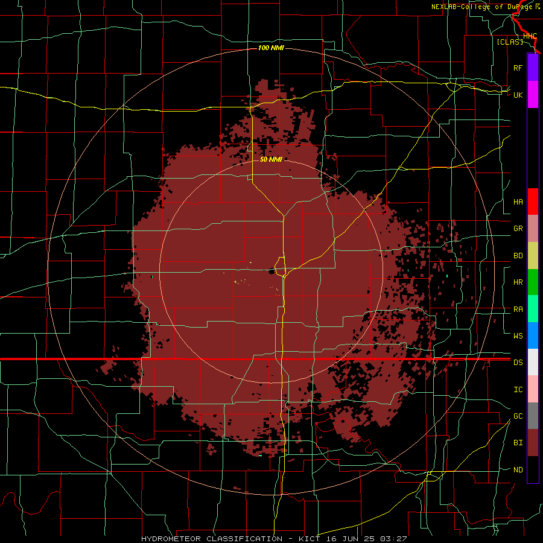Click the purple RF color swatch

click(533, 68)
